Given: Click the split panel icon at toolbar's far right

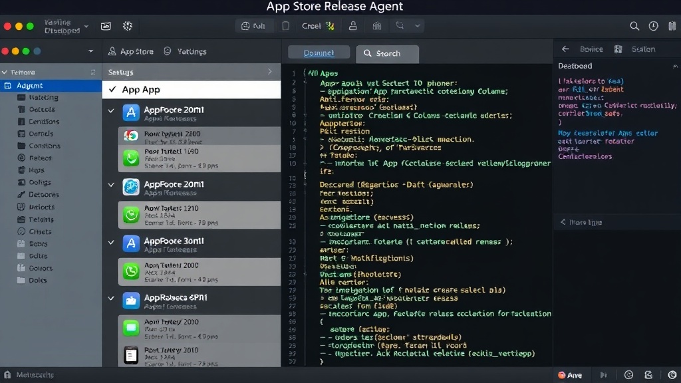Looking at the screenshot, I should [672, 26].
